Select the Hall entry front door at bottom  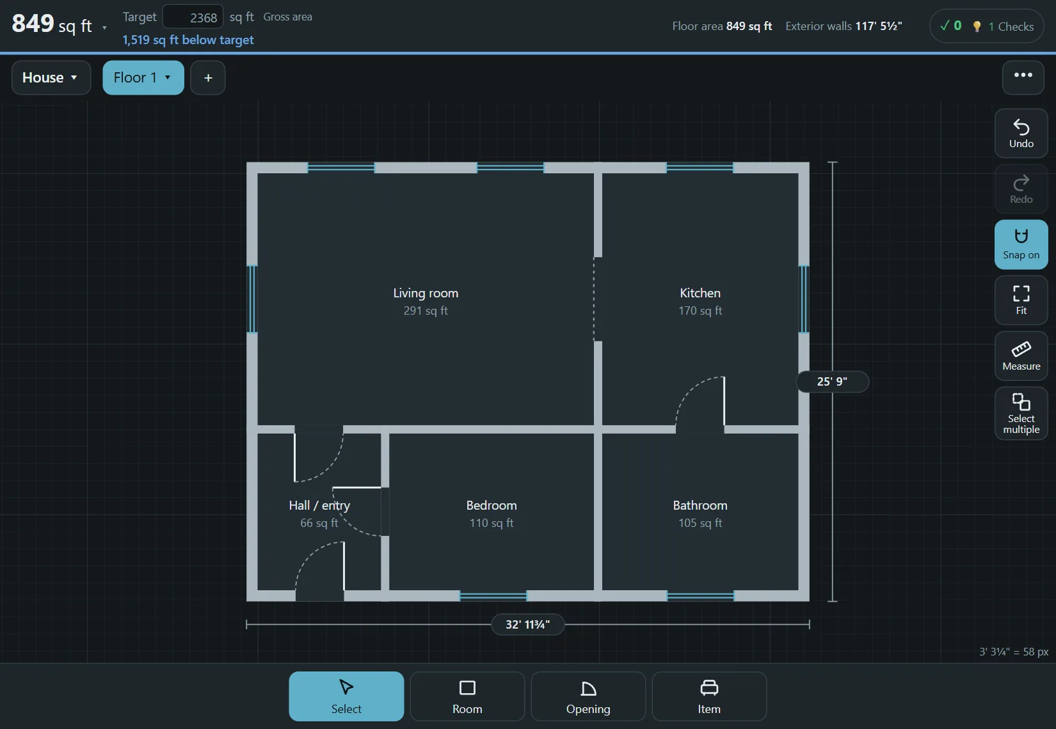click(x=319, y=571)
